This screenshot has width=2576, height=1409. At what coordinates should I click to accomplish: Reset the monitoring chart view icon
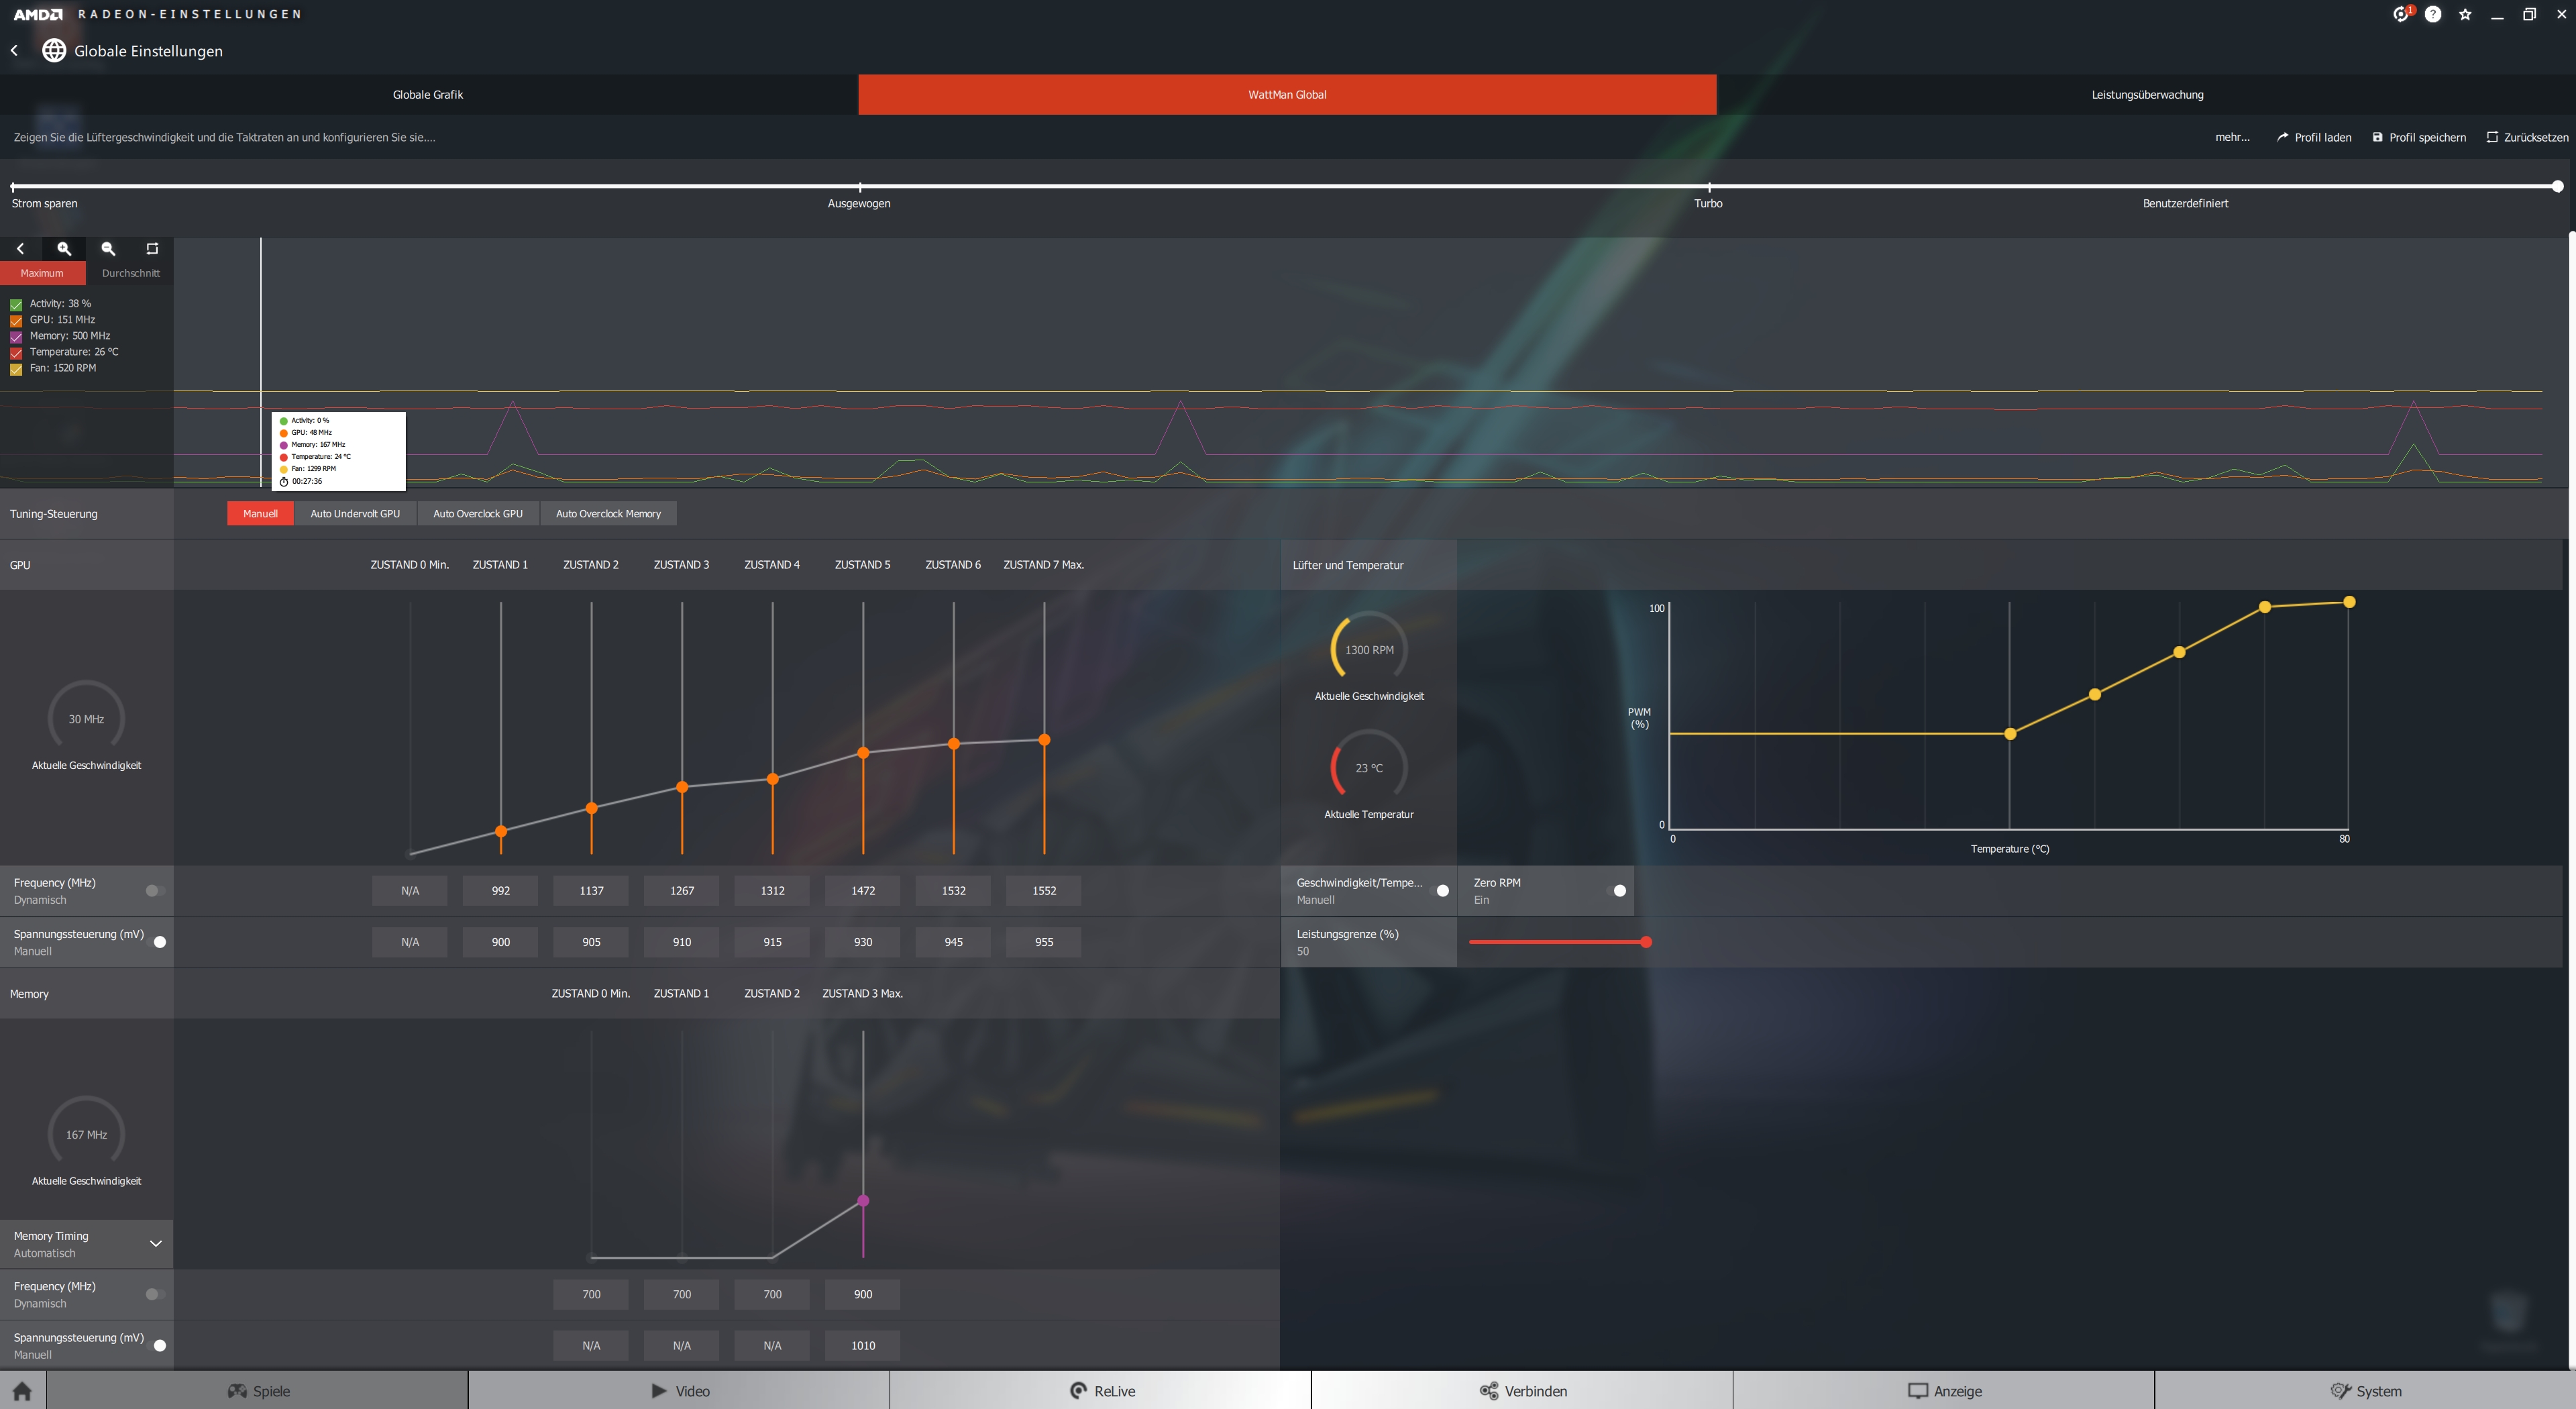click(x=152, y=248)
